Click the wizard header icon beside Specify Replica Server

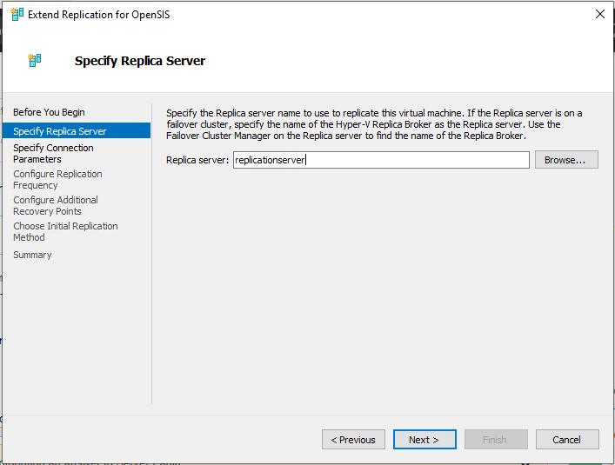pyautogui.click(x=35, y=60)
